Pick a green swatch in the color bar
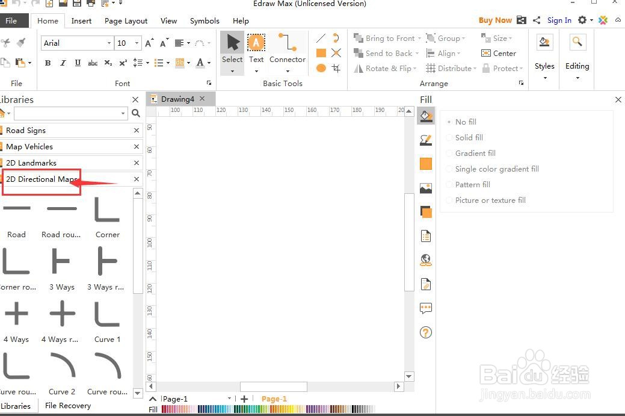The image size is (625, 416). 248,409
